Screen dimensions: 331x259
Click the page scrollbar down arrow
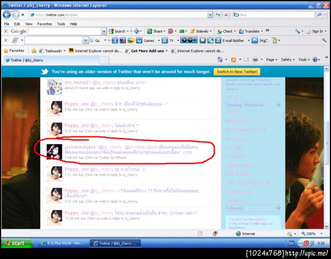326,226
